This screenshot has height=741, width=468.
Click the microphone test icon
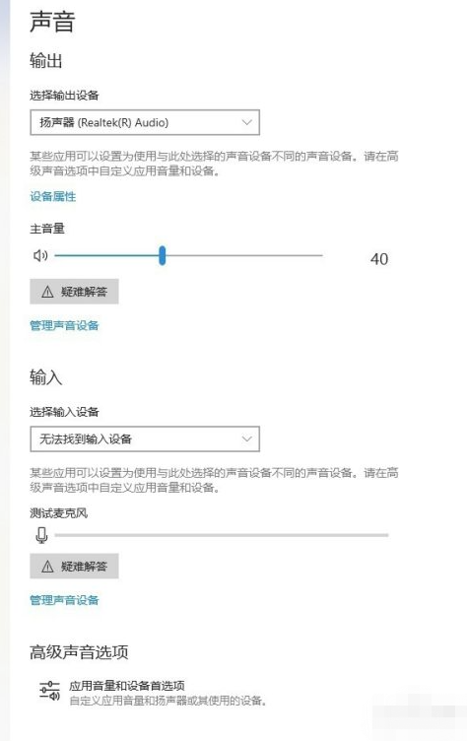click(41, 535)
